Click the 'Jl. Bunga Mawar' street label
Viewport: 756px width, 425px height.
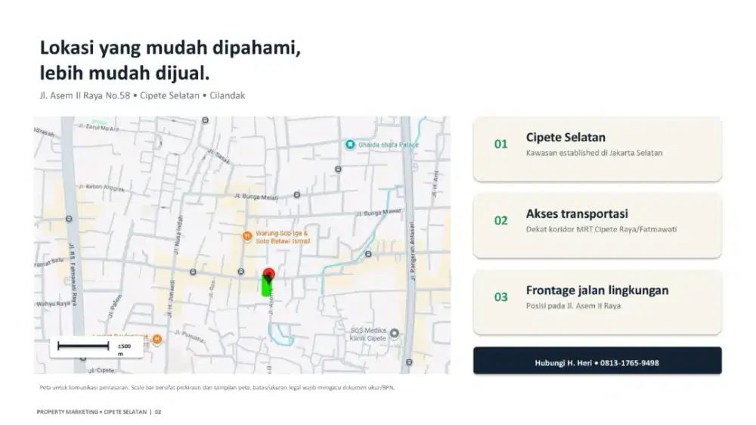(x=379, y=212)
